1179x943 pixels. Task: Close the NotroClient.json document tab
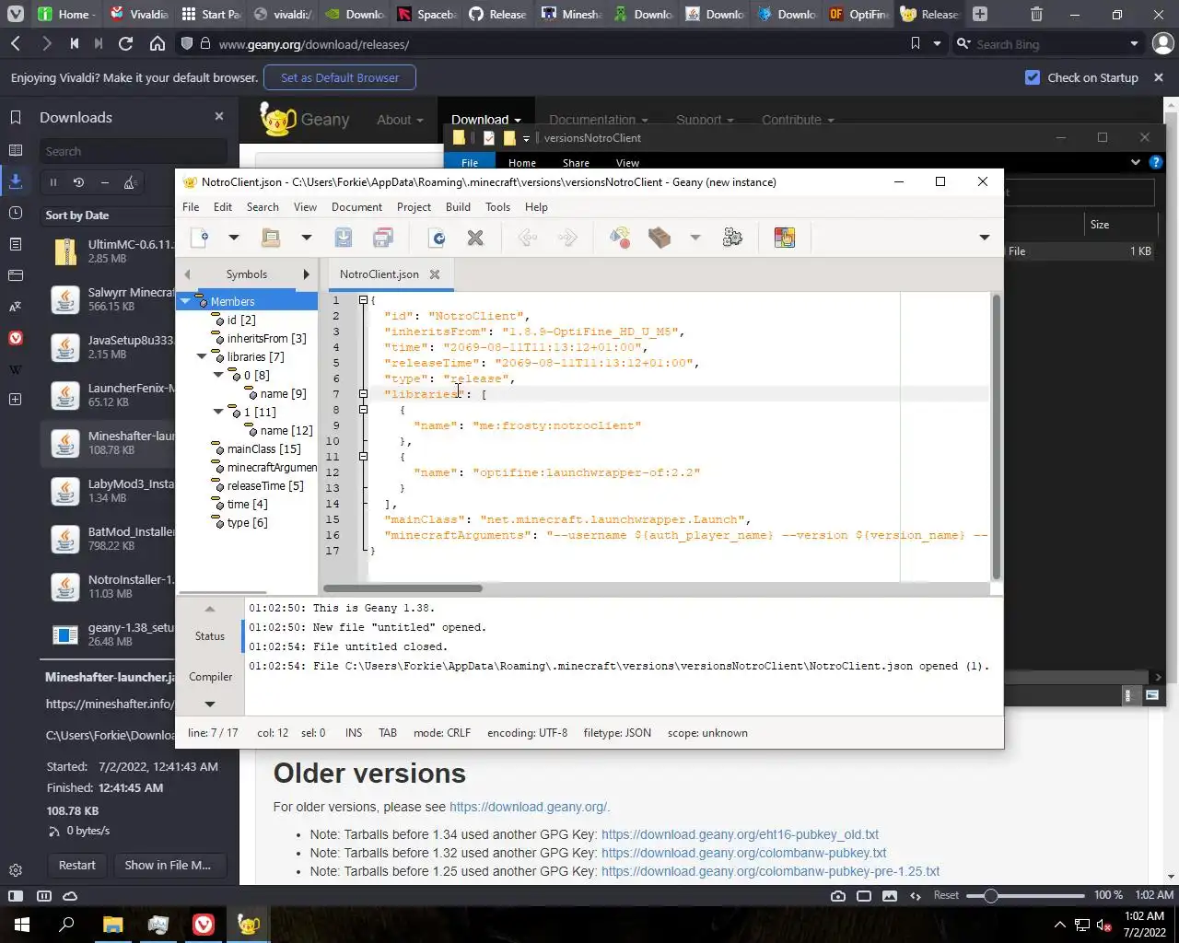tap(435, 274)
